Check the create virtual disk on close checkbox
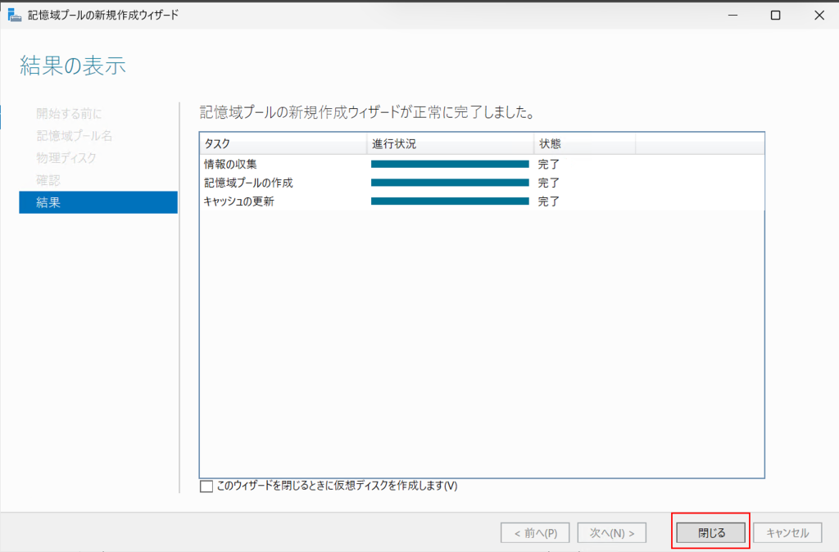 pyautogui.click(x=206, y=486)
